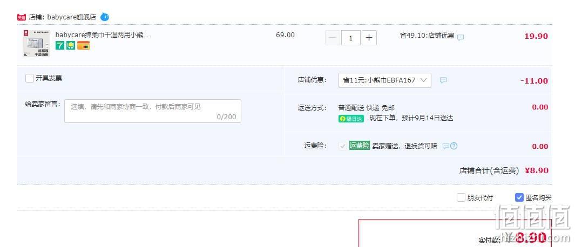The width and height of the screenshot is (575, 247).
Task: Click 现在下单,预计9月14日送达 delivery estimate
Action: tap(411, 118)
